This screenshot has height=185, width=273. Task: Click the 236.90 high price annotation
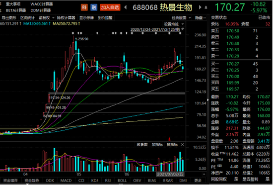pos(83,39)
